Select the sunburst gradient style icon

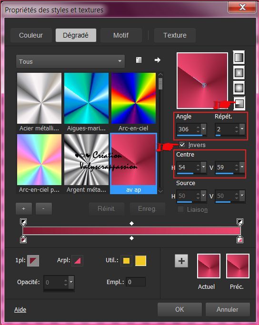point(239,88)
